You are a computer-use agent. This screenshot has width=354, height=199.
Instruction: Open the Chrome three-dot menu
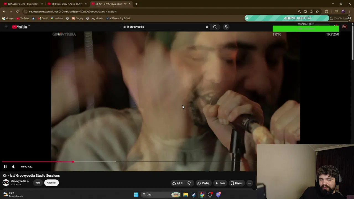coord(350,12)
